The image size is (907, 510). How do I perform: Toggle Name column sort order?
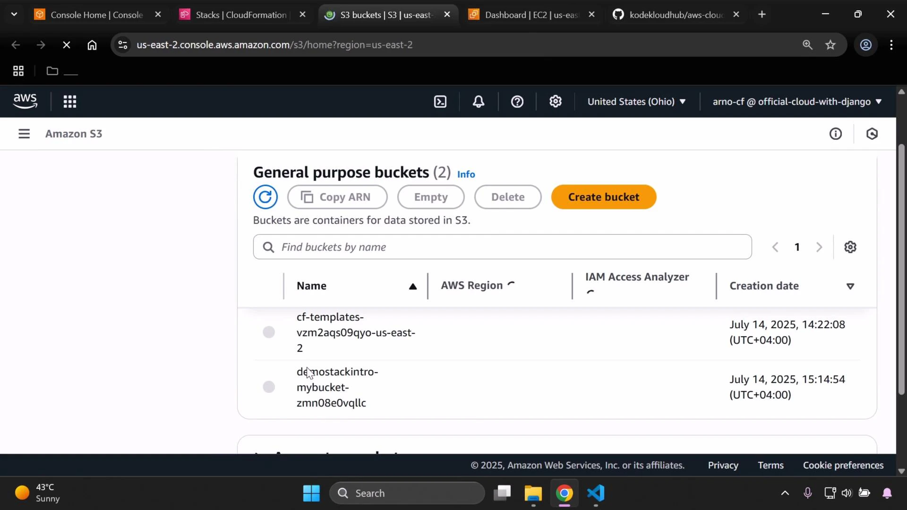(x=412, y=286)
